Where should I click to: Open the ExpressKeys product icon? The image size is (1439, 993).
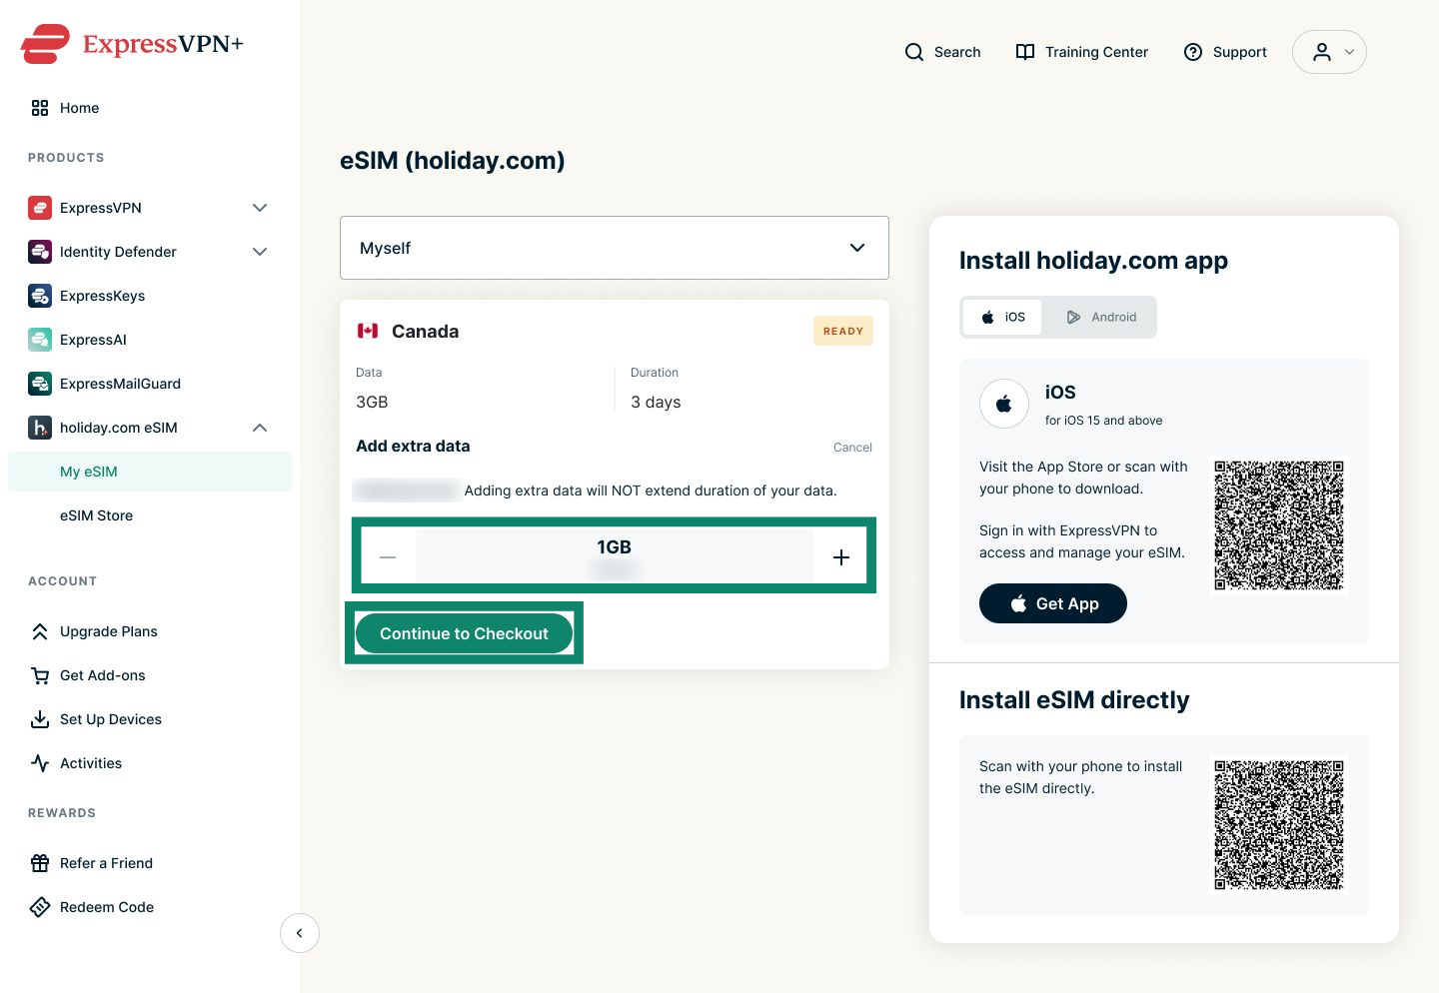pos(40,296)
